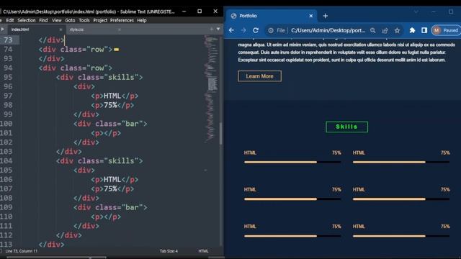Open the Goto menu

tap(70, 20)
